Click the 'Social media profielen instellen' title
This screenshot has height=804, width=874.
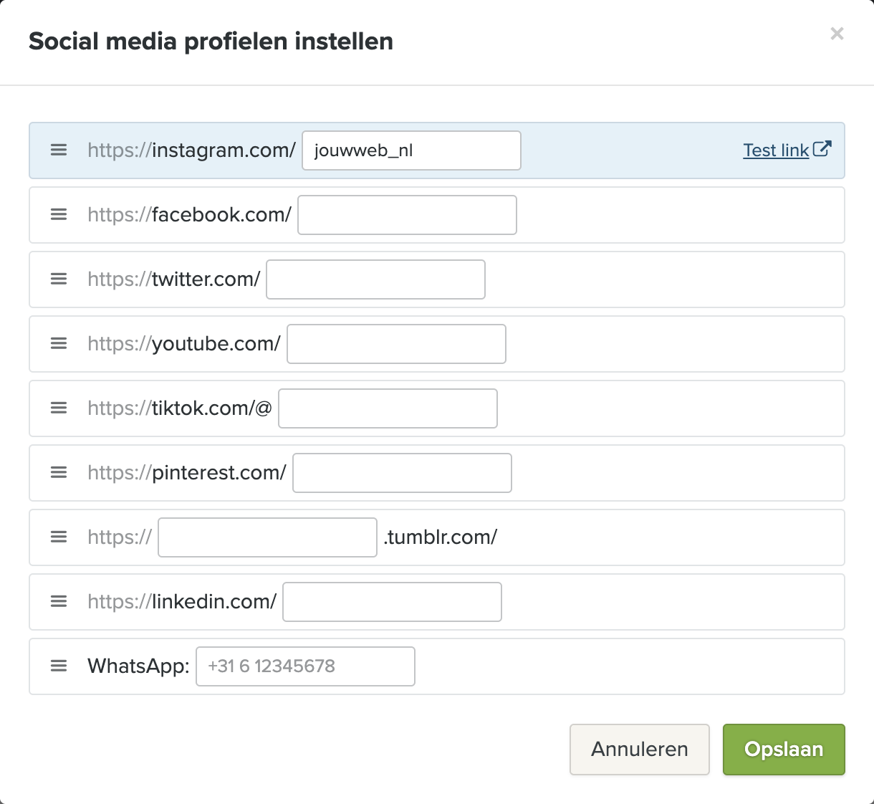(211, 42)
